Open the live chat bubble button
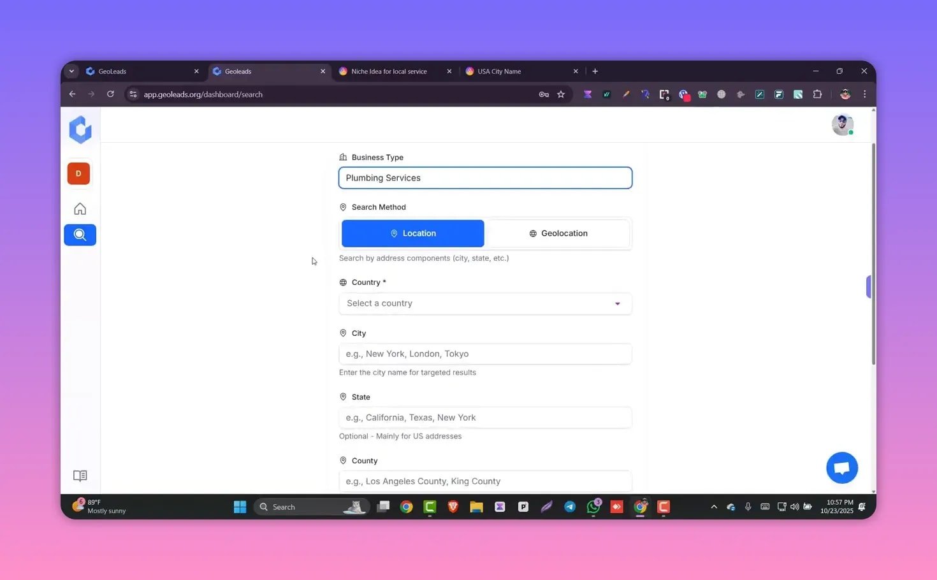The image size is (937, 580). click(x=841, y=468)
